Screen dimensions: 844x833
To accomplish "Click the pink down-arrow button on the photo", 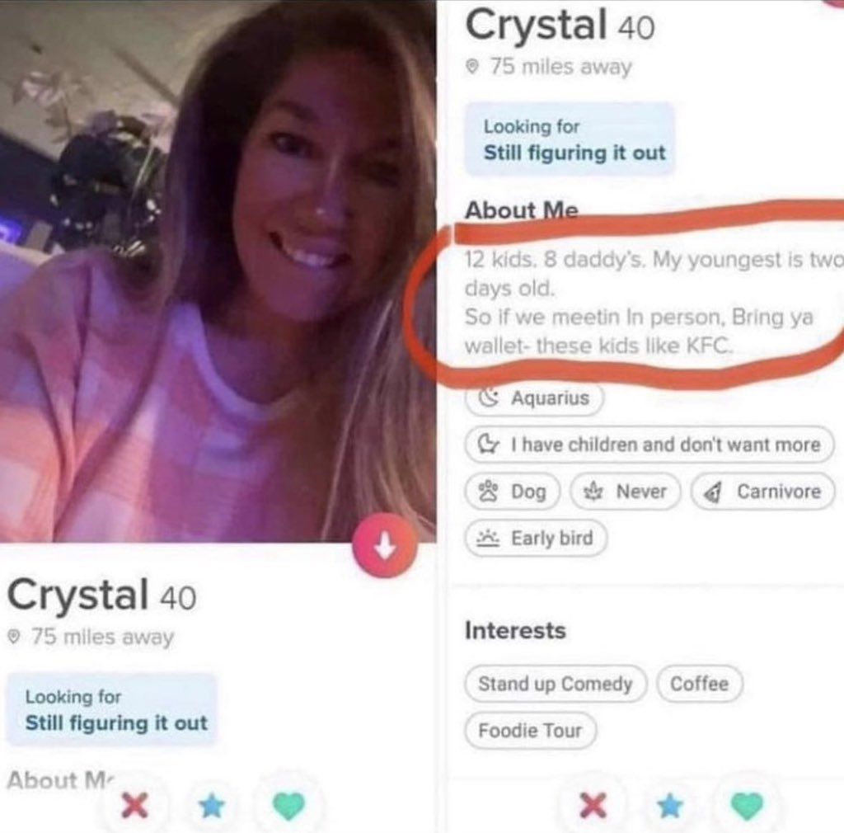I will pyautogui.click(x=385, y=545).
